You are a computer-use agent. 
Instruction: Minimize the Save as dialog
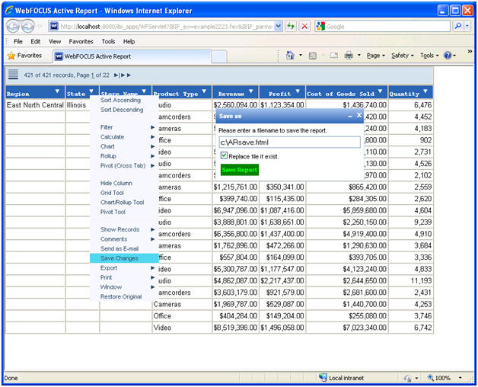coord(350,116)
